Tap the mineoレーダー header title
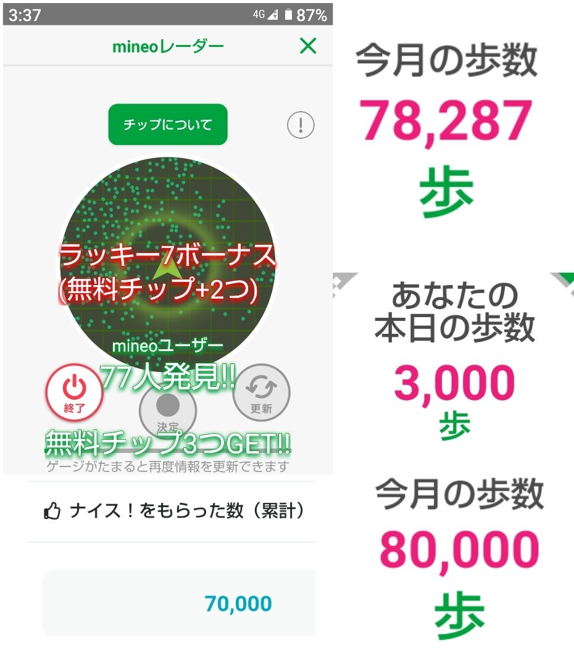 [x=168, y=46]
